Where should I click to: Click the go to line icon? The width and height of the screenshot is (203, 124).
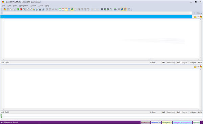pyautogui.click(x=111, y=9)
